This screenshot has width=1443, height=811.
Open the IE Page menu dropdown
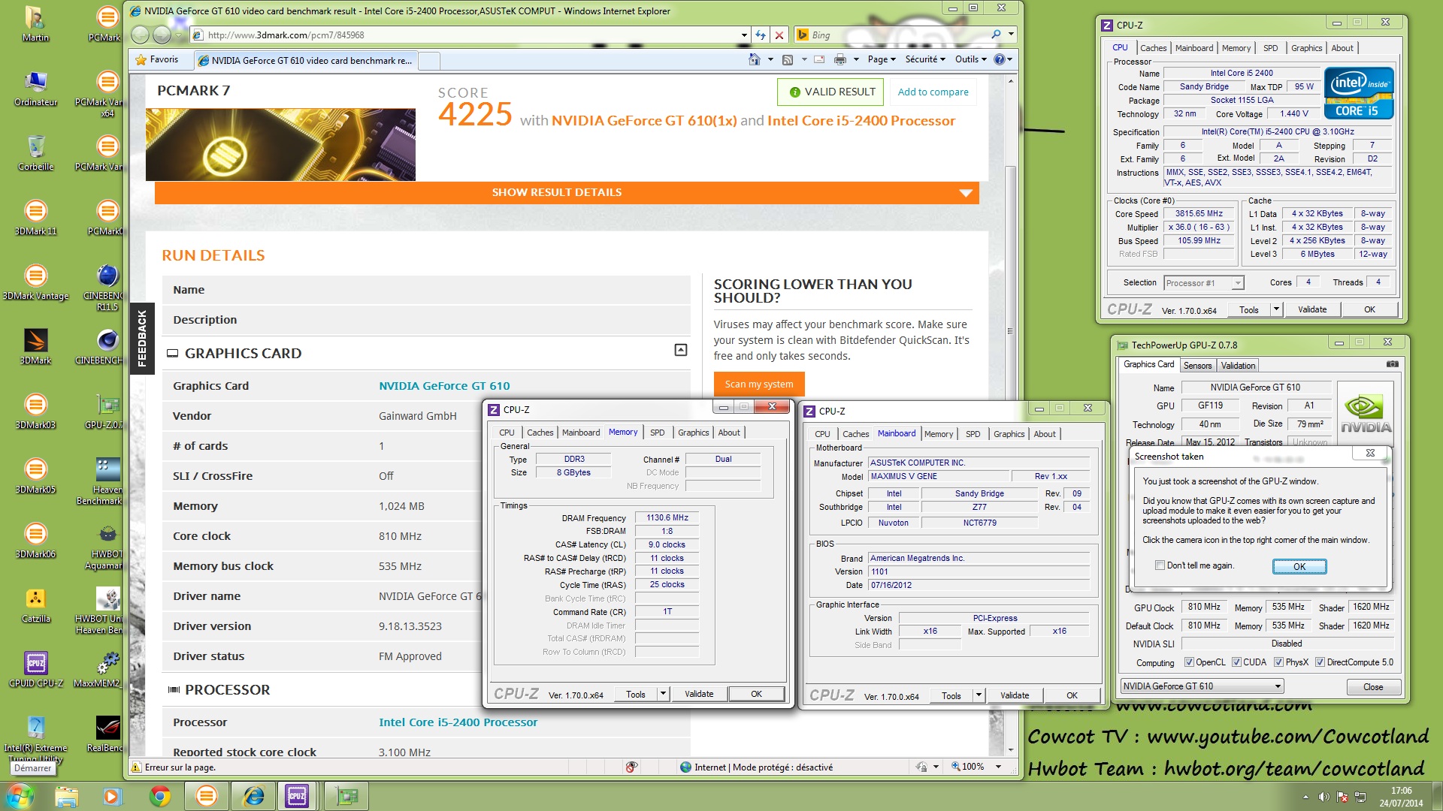click(882, 59)
